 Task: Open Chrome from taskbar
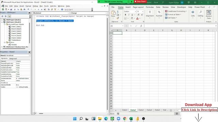click(125, 119)
